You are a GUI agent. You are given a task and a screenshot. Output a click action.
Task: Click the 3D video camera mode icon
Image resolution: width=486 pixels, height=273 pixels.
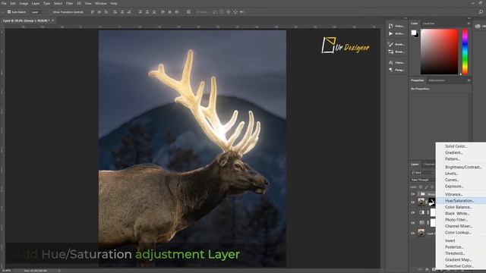pyautogui.click(x=242, y=12)
